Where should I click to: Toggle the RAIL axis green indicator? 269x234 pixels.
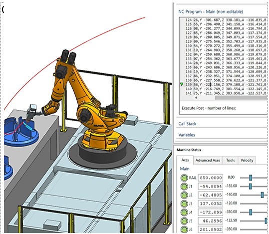(x=184, y=178)
